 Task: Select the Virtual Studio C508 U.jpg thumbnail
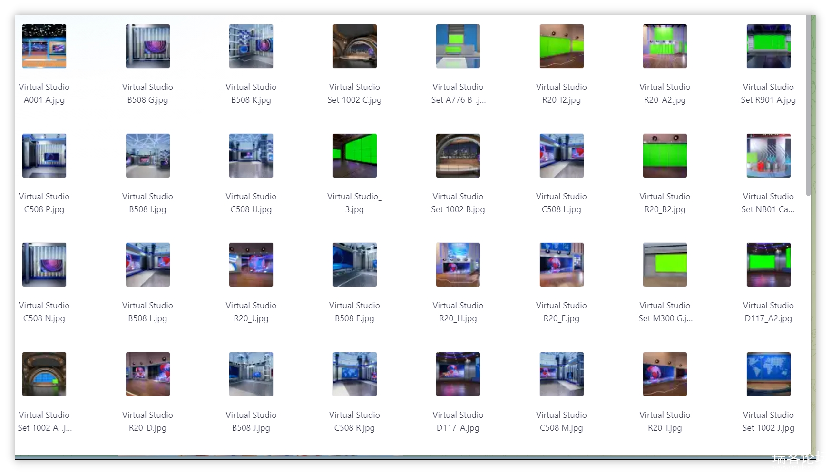(251, 156)
